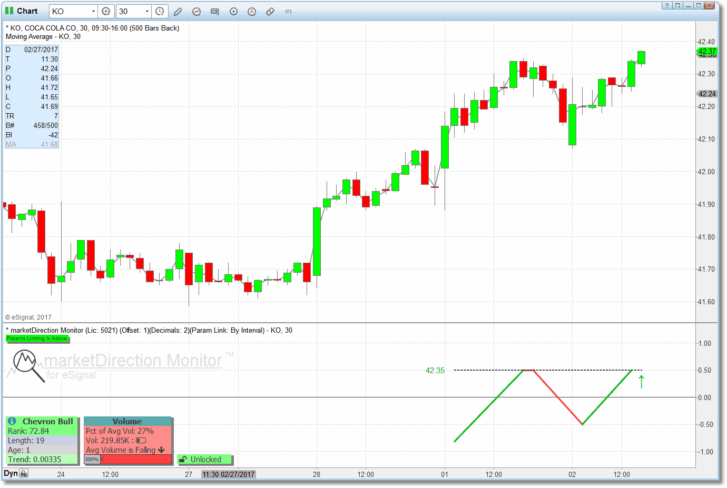
Task: Click the info icon on Chevron Bull
Action: pyautogui.click(x=12, y=421)
